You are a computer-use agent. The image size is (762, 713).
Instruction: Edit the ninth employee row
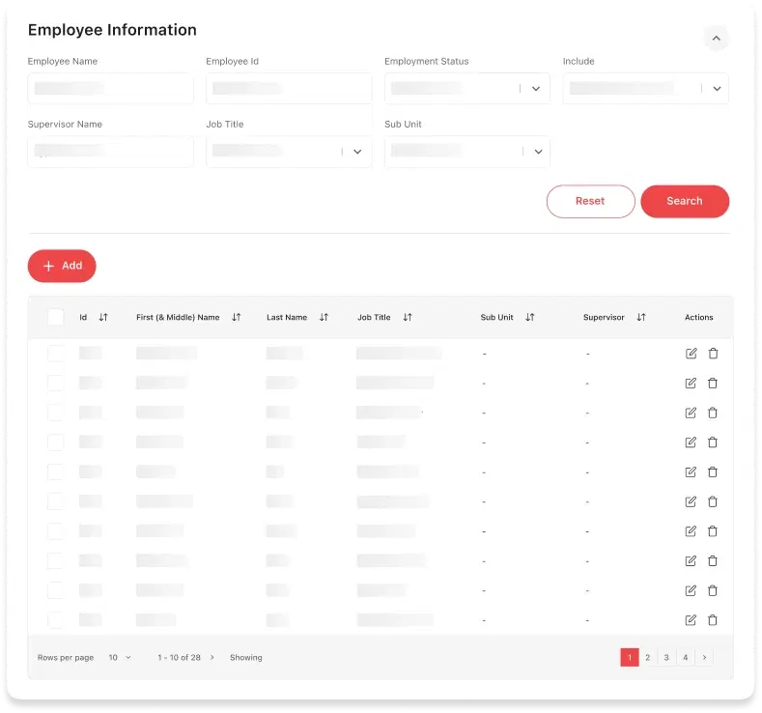(x=691, y=590)
